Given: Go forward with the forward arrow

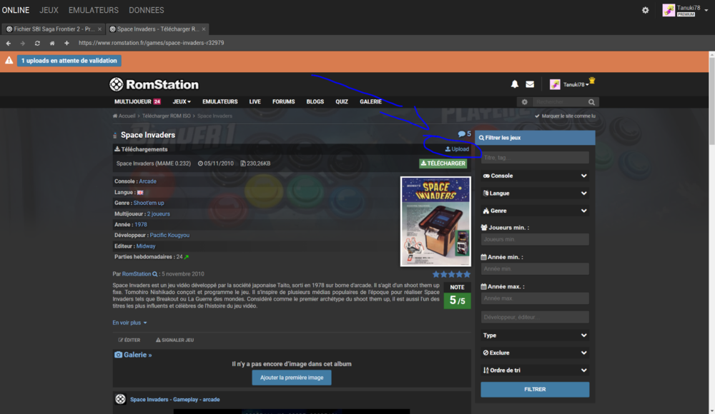Looking at the screenshot, I should pos(23,44).
